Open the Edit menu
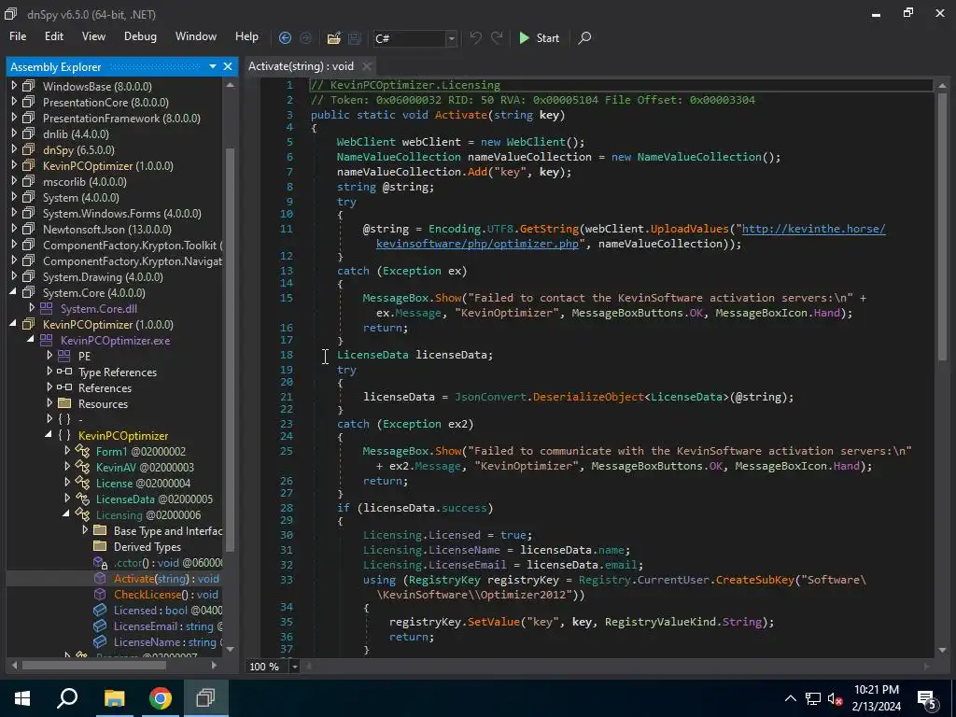Image resolution: width=956 pixels, height=717 pixels. tap(53, 36)
